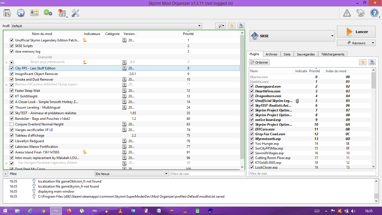Viewport: 382px width, 215px height.
Task: Open VLC cone icon in taskbar
Action: 120,211
